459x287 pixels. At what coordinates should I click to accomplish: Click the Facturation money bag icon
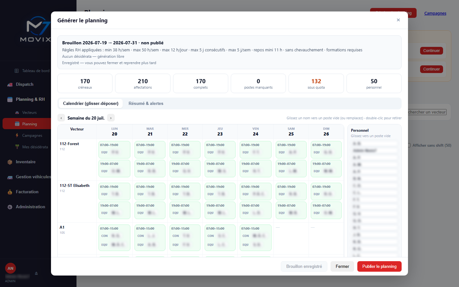tap(10, 192)
